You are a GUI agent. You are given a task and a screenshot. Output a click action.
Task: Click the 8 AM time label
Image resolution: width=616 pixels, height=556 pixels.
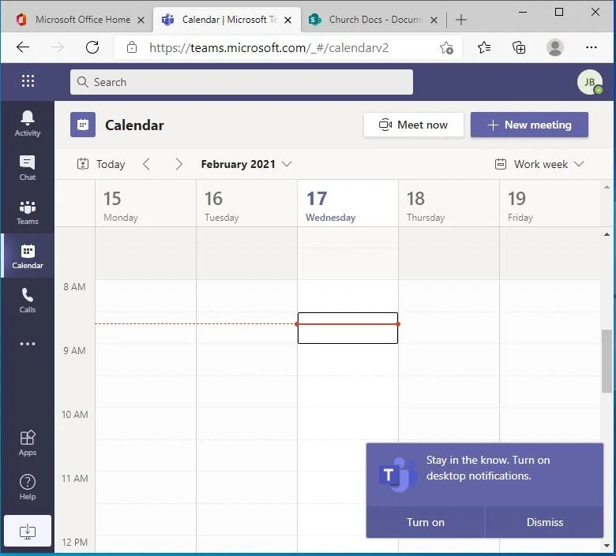[x=75, y=287]
